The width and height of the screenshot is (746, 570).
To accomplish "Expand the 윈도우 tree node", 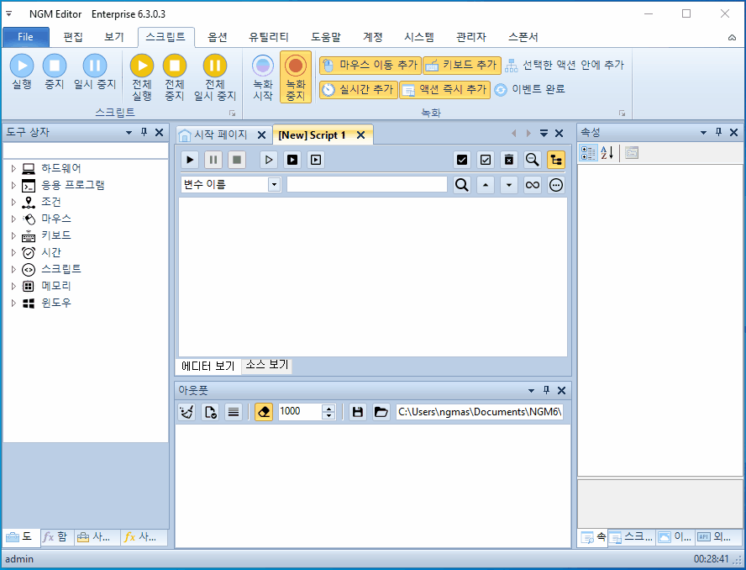I will [13, 303].
